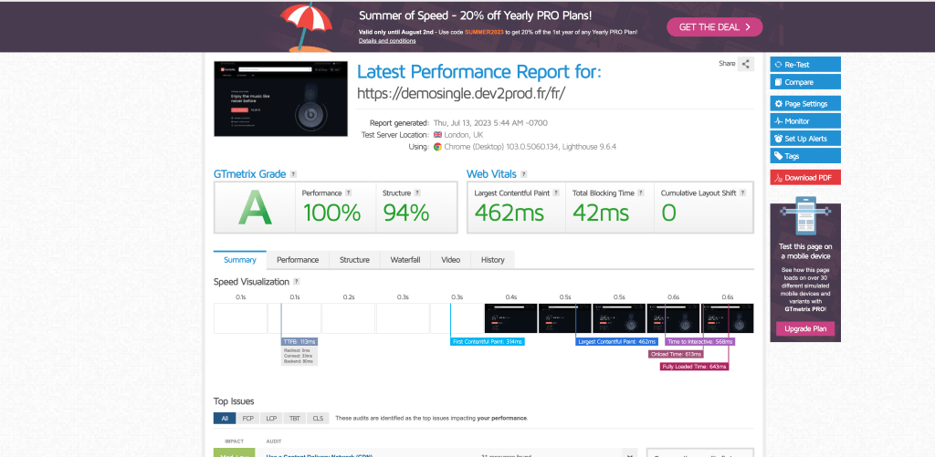Image resolution: width=935 pixels, height=457 pixels.
Task: Select the 0.4s filmstrip frame
Action: [511, 318]
